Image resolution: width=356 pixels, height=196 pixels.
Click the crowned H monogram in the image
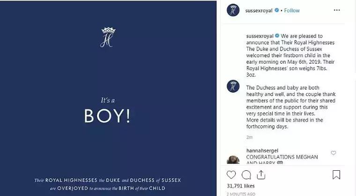108,37
